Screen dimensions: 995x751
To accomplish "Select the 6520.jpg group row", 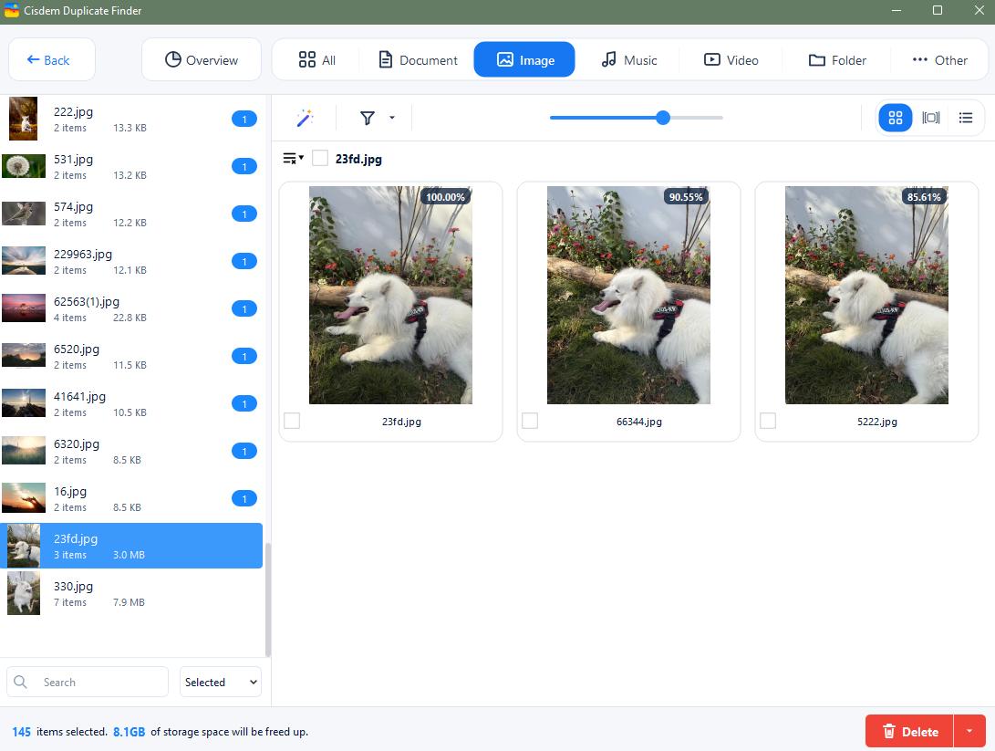I will point(131,356).
